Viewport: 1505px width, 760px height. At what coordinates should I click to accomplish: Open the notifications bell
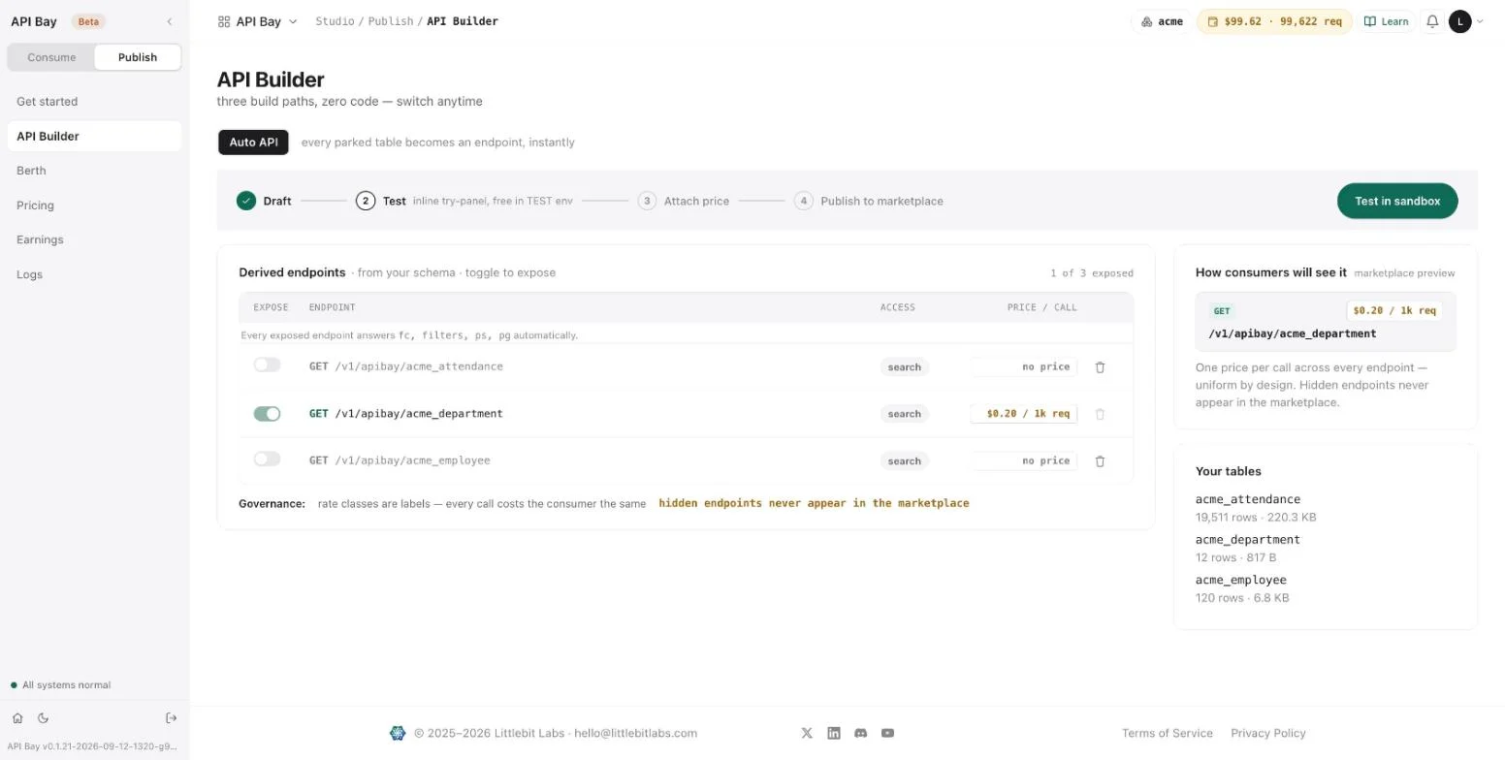tap(1432, 21)
